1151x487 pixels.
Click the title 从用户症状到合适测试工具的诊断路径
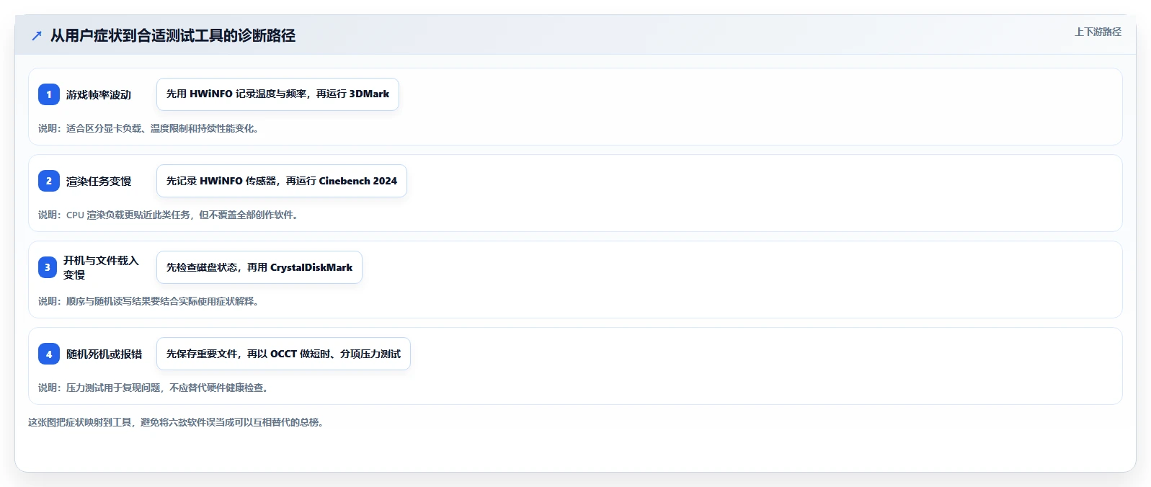pyautogui.click(x=173, y=36)
